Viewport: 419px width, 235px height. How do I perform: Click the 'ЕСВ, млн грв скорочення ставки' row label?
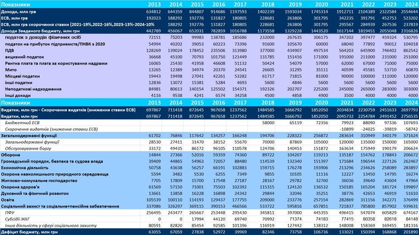click(78, 25)
